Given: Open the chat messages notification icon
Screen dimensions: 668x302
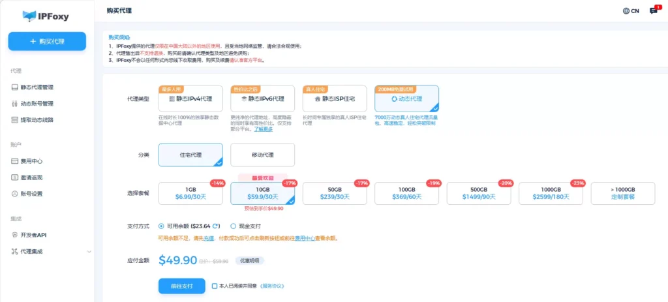Looking at the screenshot, I should coord(654,11).
